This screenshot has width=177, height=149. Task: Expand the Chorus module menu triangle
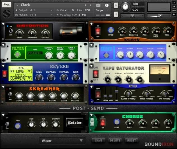click(x=91, y=115)
